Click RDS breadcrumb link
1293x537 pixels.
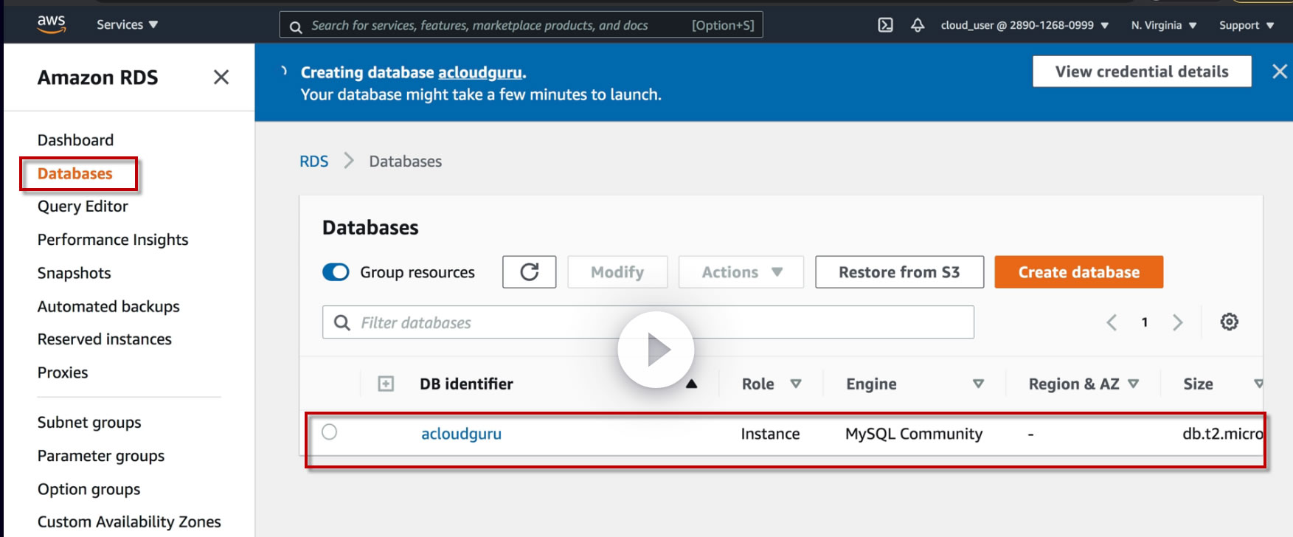pos(313,162)
